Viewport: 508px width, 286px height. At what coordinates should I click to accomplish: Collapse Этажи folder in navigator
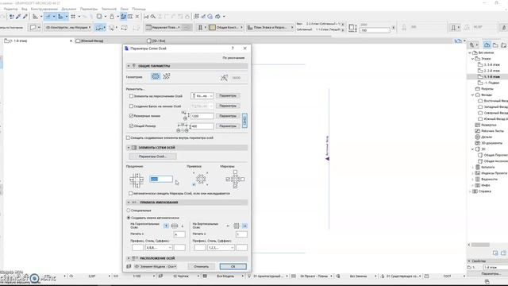click(472, 59)
